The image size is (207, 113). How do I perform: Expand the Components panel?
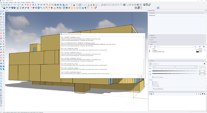(x=149, y=38)
